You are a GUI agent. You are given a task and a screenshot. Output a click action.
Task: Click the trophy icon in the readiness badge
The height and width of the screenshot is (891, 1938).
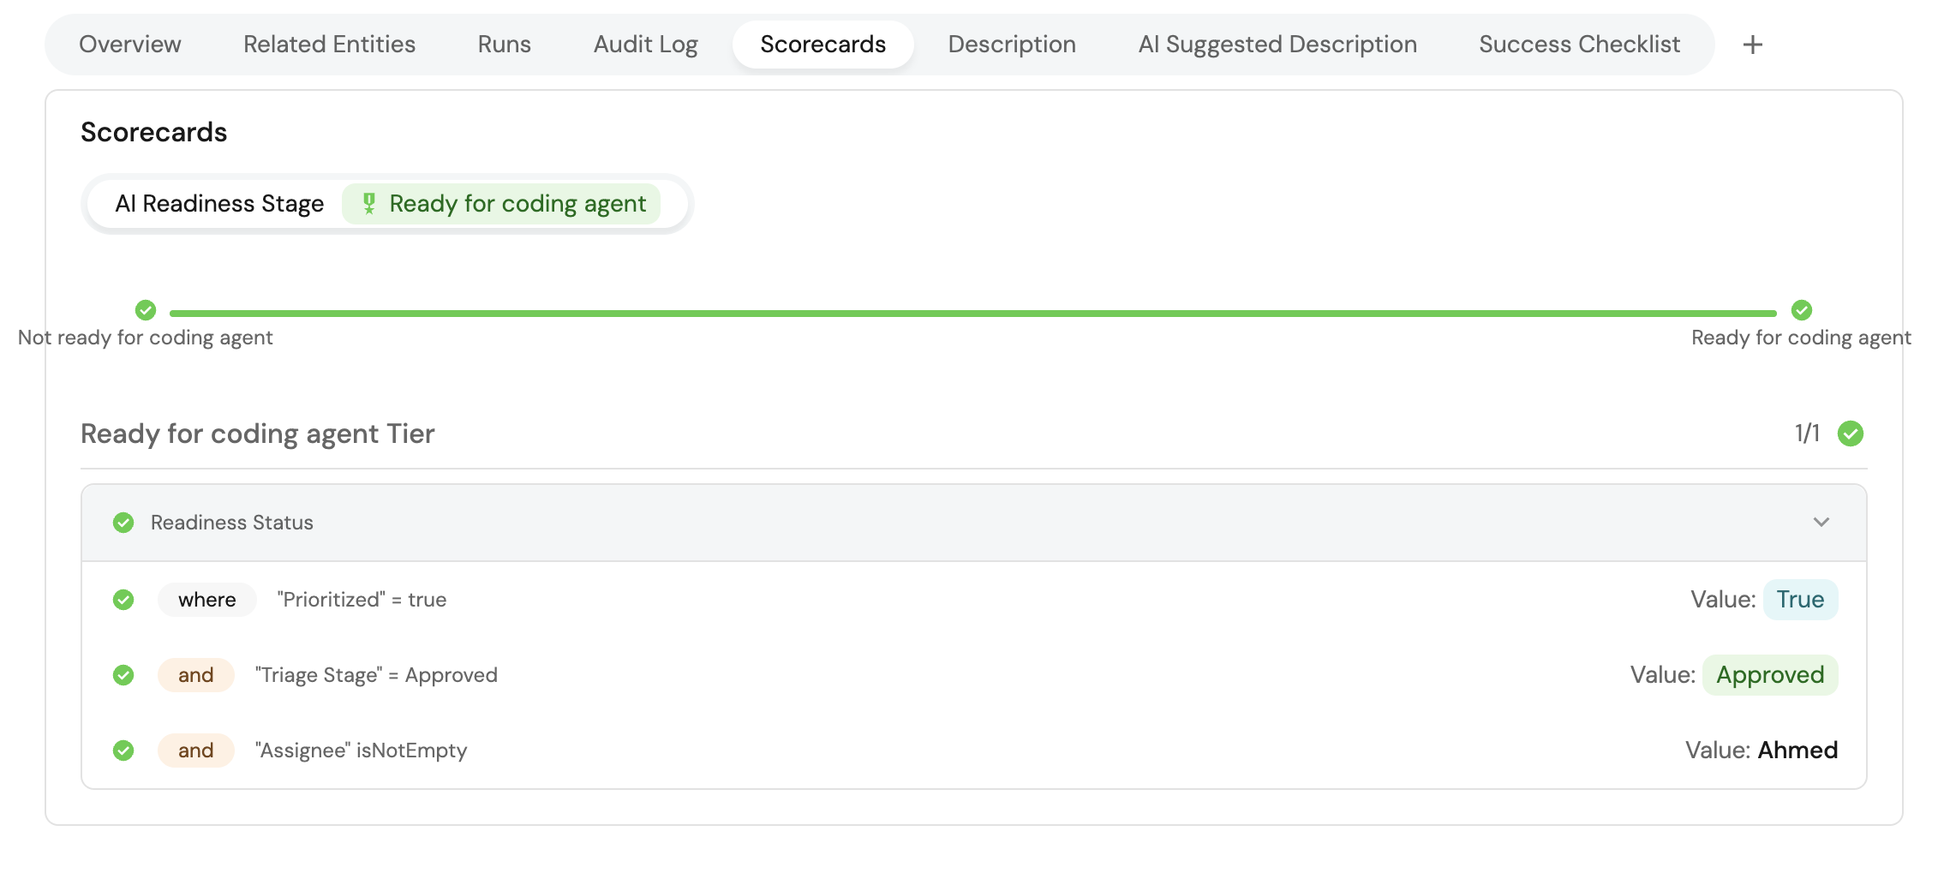[368, 204]
